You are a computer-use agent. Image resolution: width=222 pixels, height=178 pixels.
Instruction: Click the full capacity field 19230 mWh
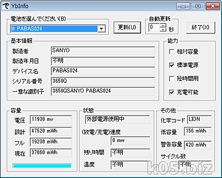pyautogui.click(x=51, y=142)
